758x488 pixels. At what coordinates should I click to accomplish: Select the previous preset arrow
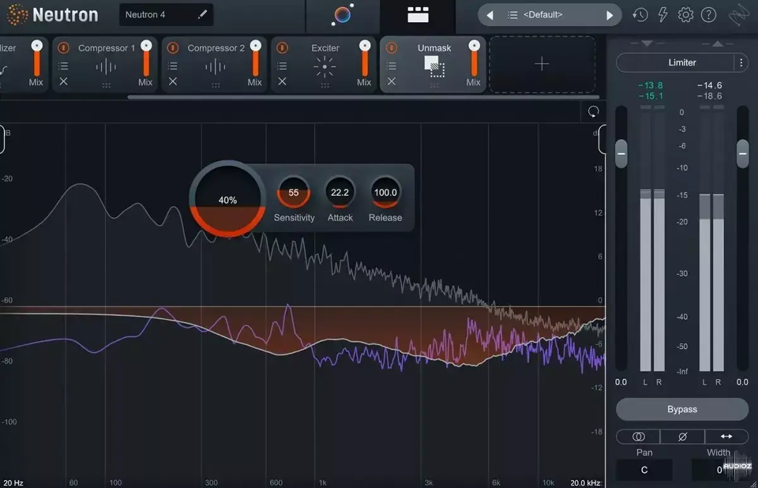[x=490, y=15]
